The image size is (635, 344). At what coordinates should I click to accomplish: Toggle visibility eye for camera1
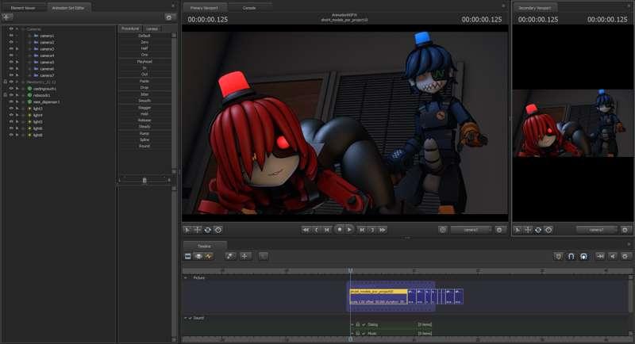11,36
